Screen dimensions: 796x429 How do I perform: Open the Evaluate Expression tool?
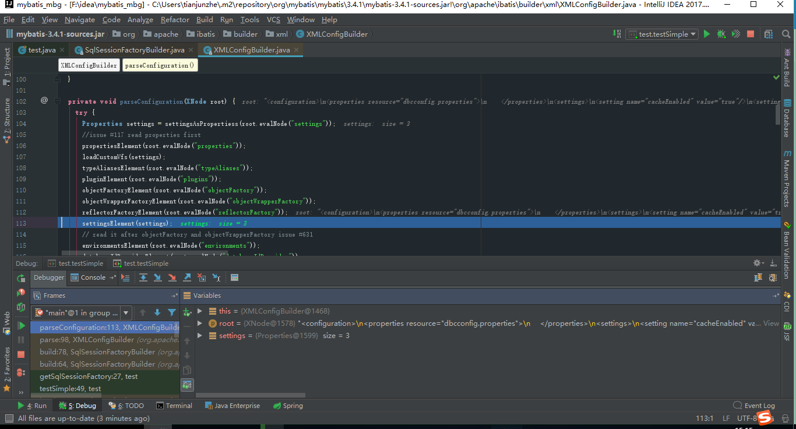[234, 277]
